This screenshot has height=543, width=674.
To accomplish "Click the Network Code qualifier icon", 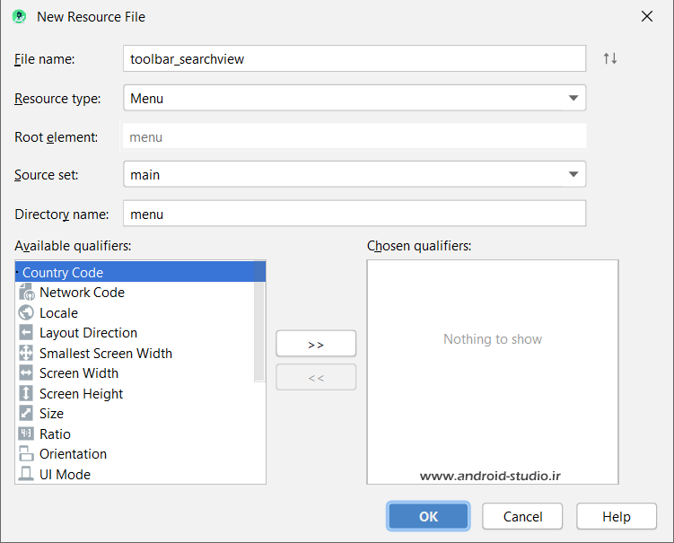I will 26,293.
